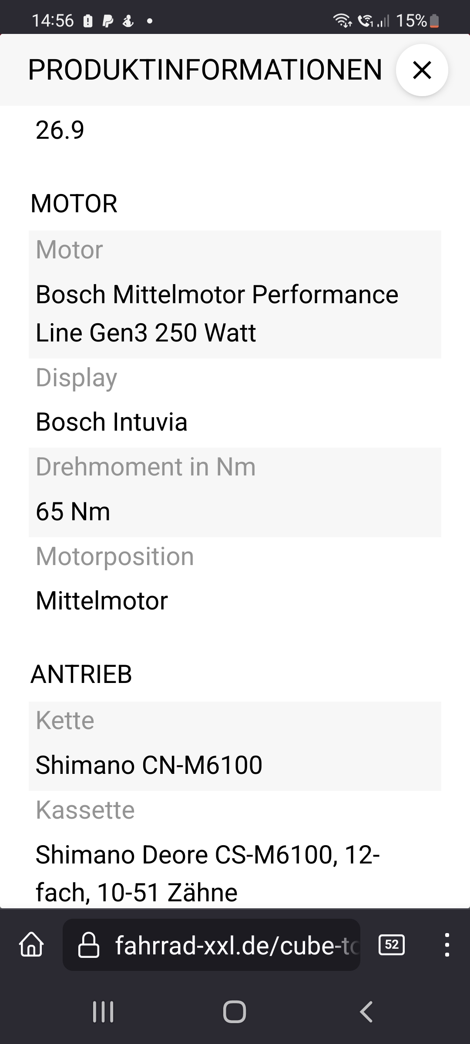Tap the browser home icon
The image size is (470, 1044).
[x=31, y=944]
